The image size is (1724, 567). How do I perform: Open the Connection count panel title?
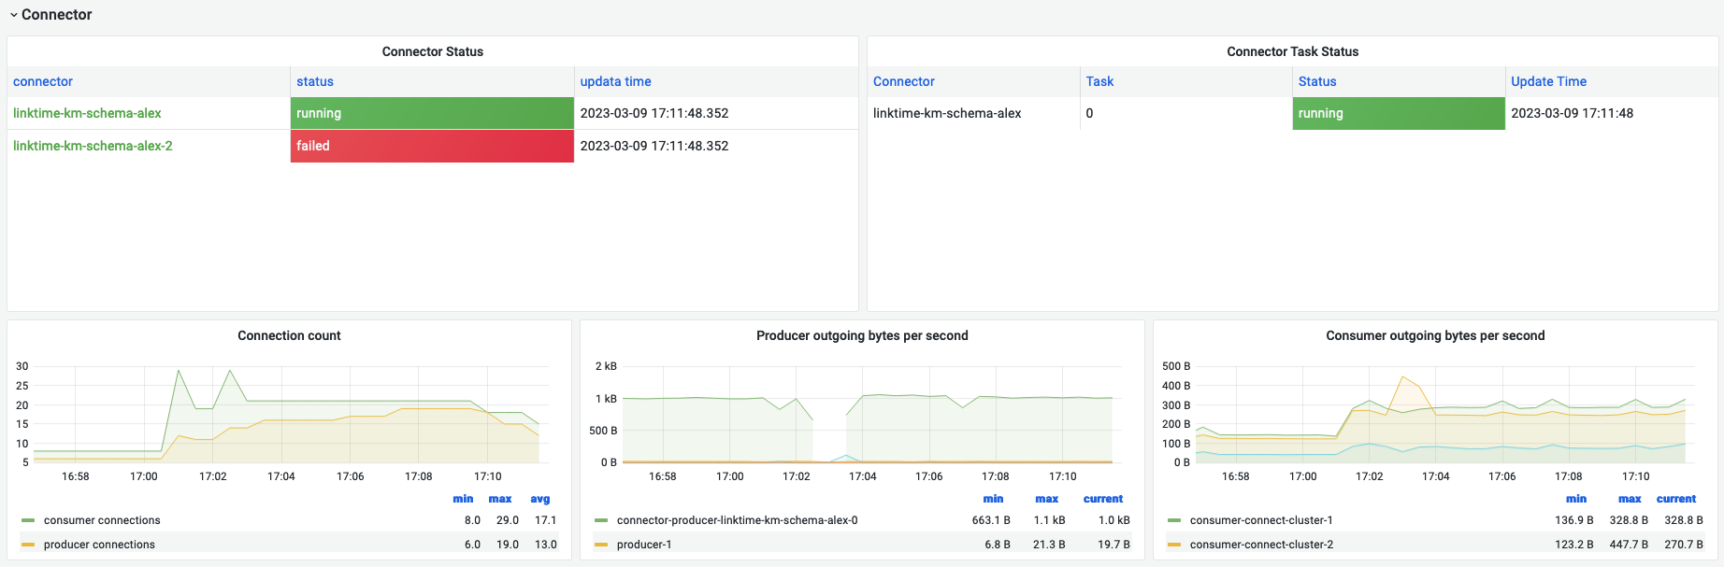pyautogui.click(x=289, y=335)
